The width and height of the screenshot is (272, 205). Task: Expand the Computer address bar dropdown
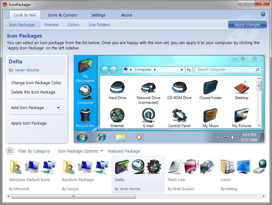tap(182, 70)
